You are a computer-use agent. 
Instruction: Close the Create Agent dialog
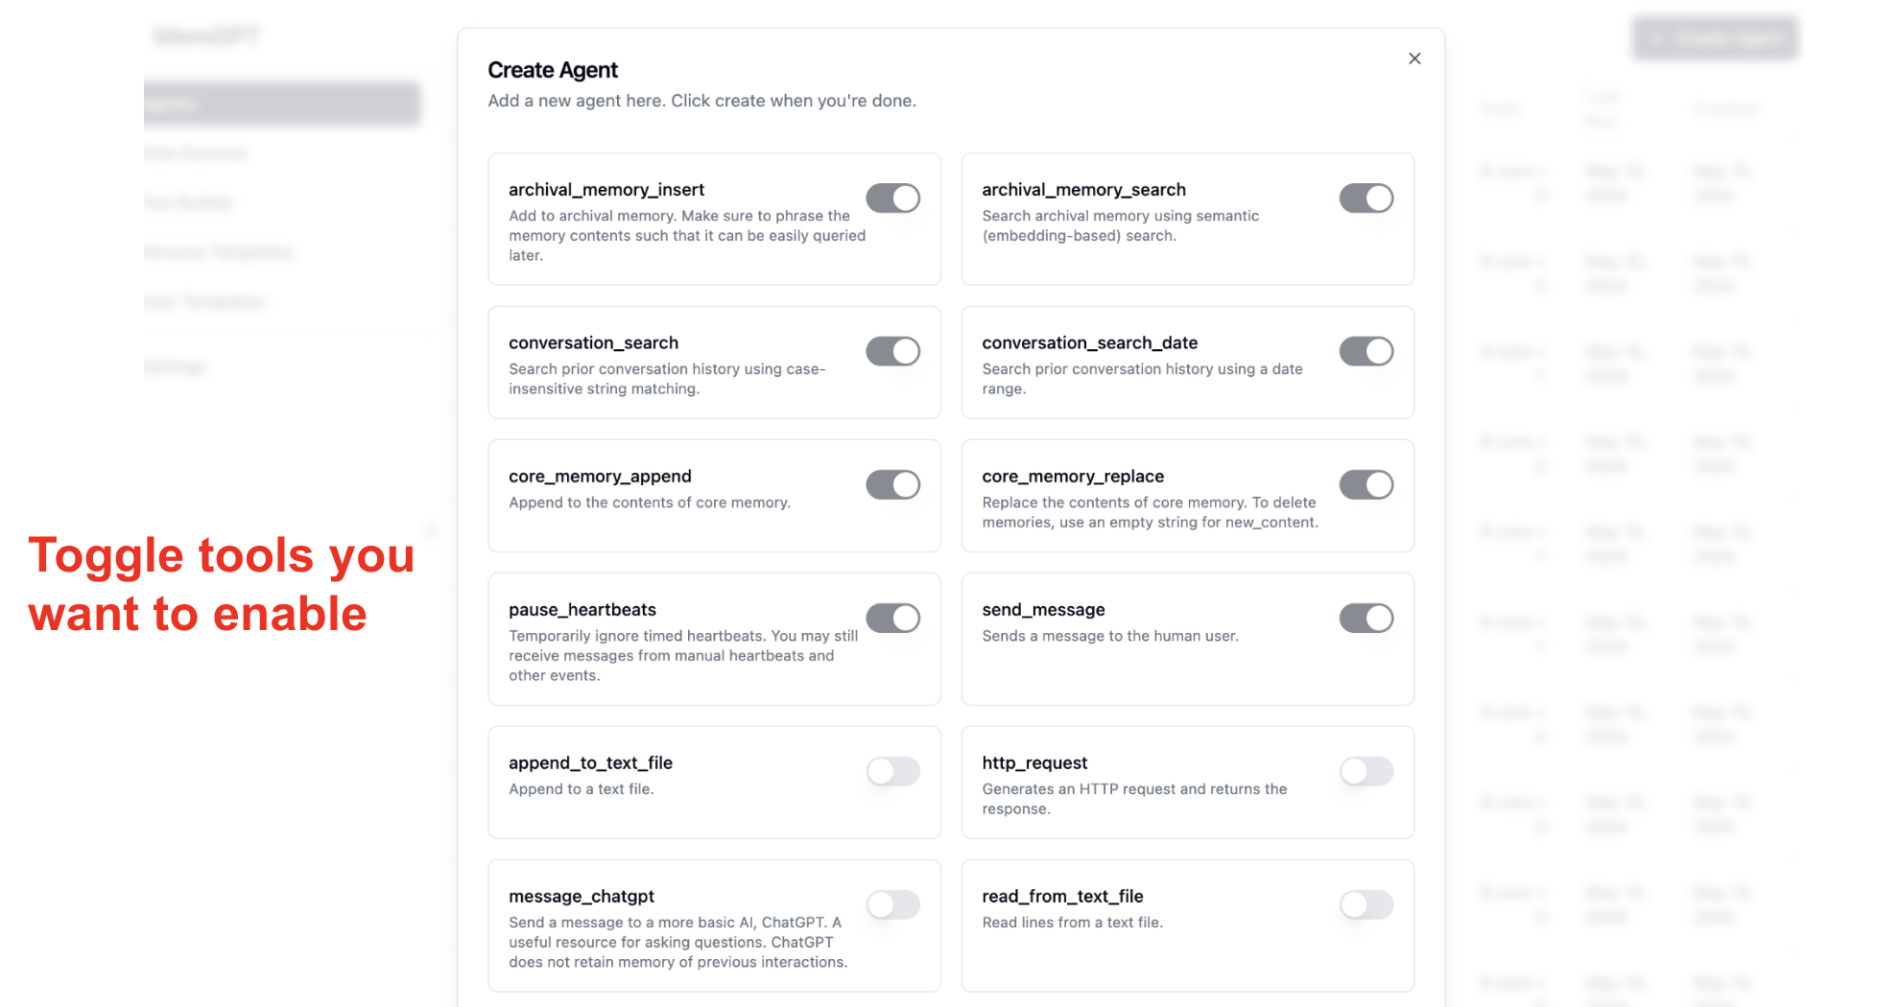pyautogui.click(x=1414, y=59)
